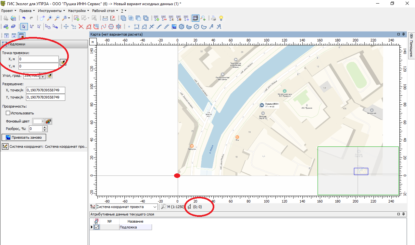Enable the Использовать transparency checkbox

click(x=8, y=113)
